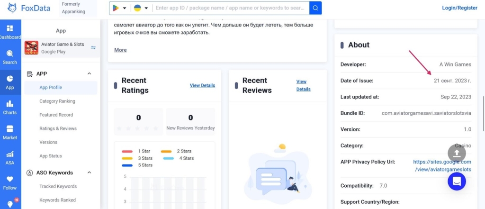The image size is (485, 209).
Task: Open the Google Play store dropdown
Action: [x=119, y=8]
